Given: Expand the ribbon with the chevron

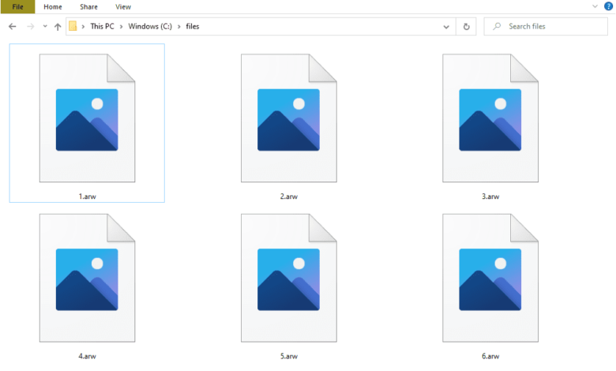Looking at the screenshot, I should (x=595, y=6).
